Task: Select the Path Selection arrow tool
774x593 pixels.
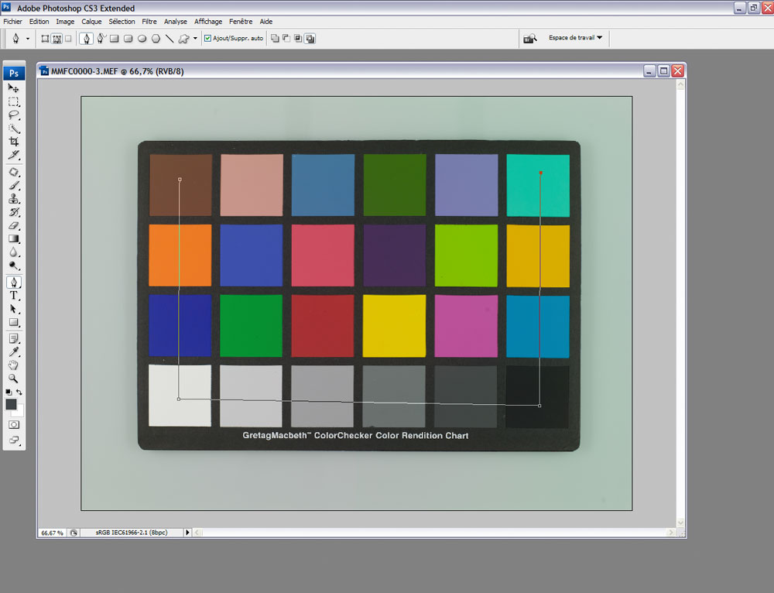Action: pos(13,309)
